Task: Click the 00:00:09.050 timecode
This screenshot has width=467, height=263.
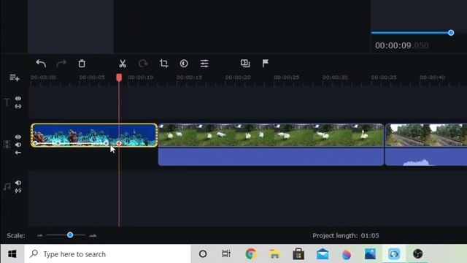Action: [402, 45]
